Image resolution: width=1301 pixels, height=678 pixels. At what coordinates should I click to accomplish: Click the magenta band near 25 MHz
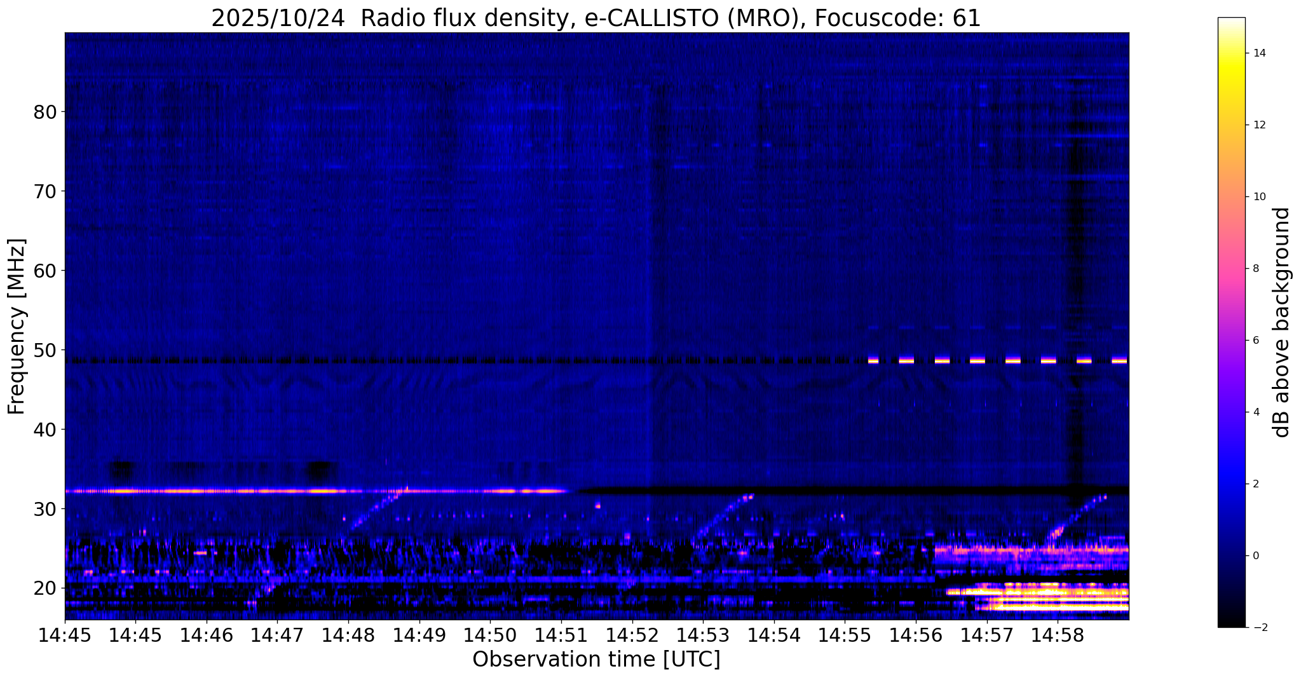1031,550
